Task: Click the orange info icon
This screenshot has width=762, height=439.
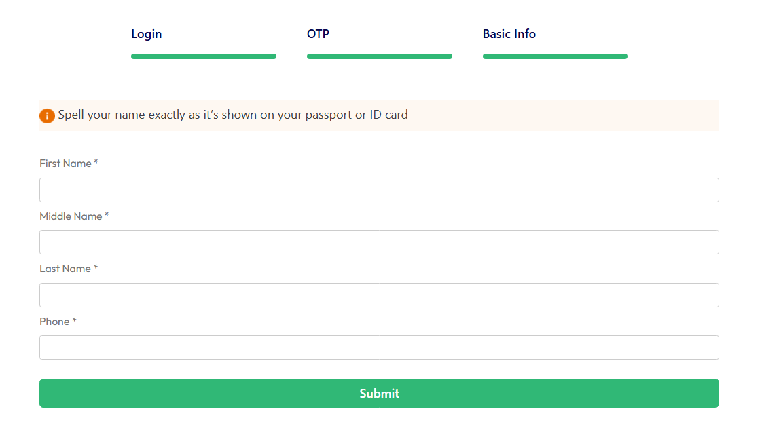Action: [47, 116]
